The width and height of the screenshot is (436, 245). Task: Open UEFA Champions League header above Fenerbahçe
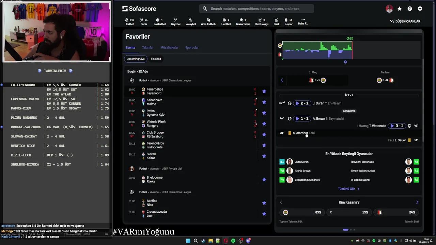(165, 81)
